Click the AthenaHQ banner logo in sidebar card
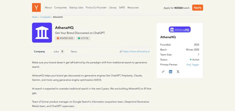Viewport: 235px width, 111px height. click(180, 30)
